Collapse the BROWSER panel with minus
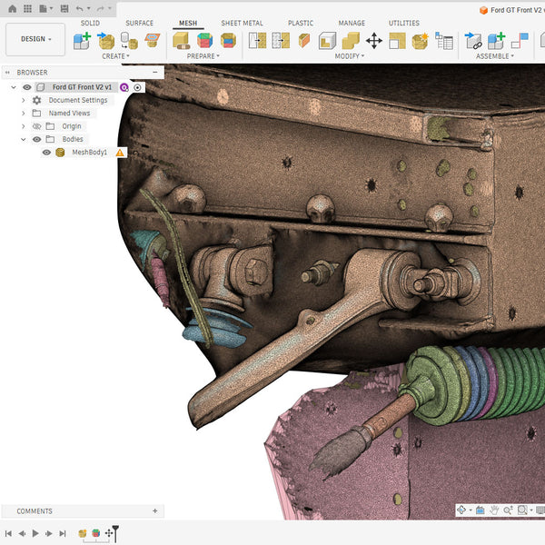Image resolution: width=545 pixels, height=545 pixels. point(155,73)
